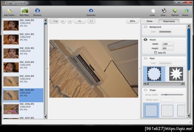Viewport: 194px width, 132px height.
Task: Click the 35% zoom level button
Action: (133, 21)
